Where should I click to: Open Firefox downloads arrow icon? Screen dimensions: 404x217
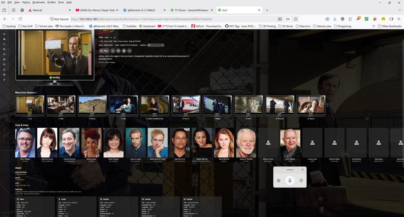pyautogui.click(x=335, y=19)
